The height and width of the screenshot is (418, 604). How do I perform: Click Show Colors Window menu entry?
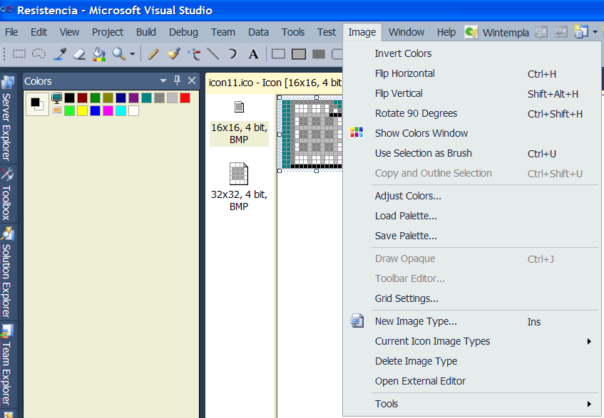click(x=472, y=133)
